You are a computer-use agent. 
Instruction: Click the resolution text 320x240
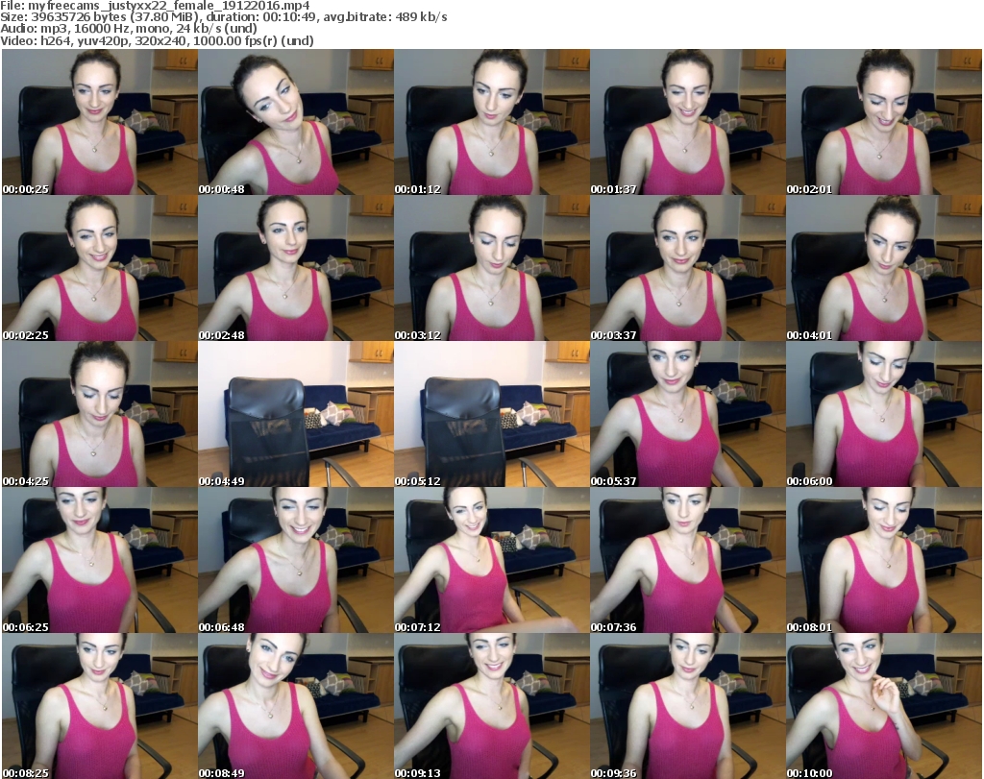[162, 40]
